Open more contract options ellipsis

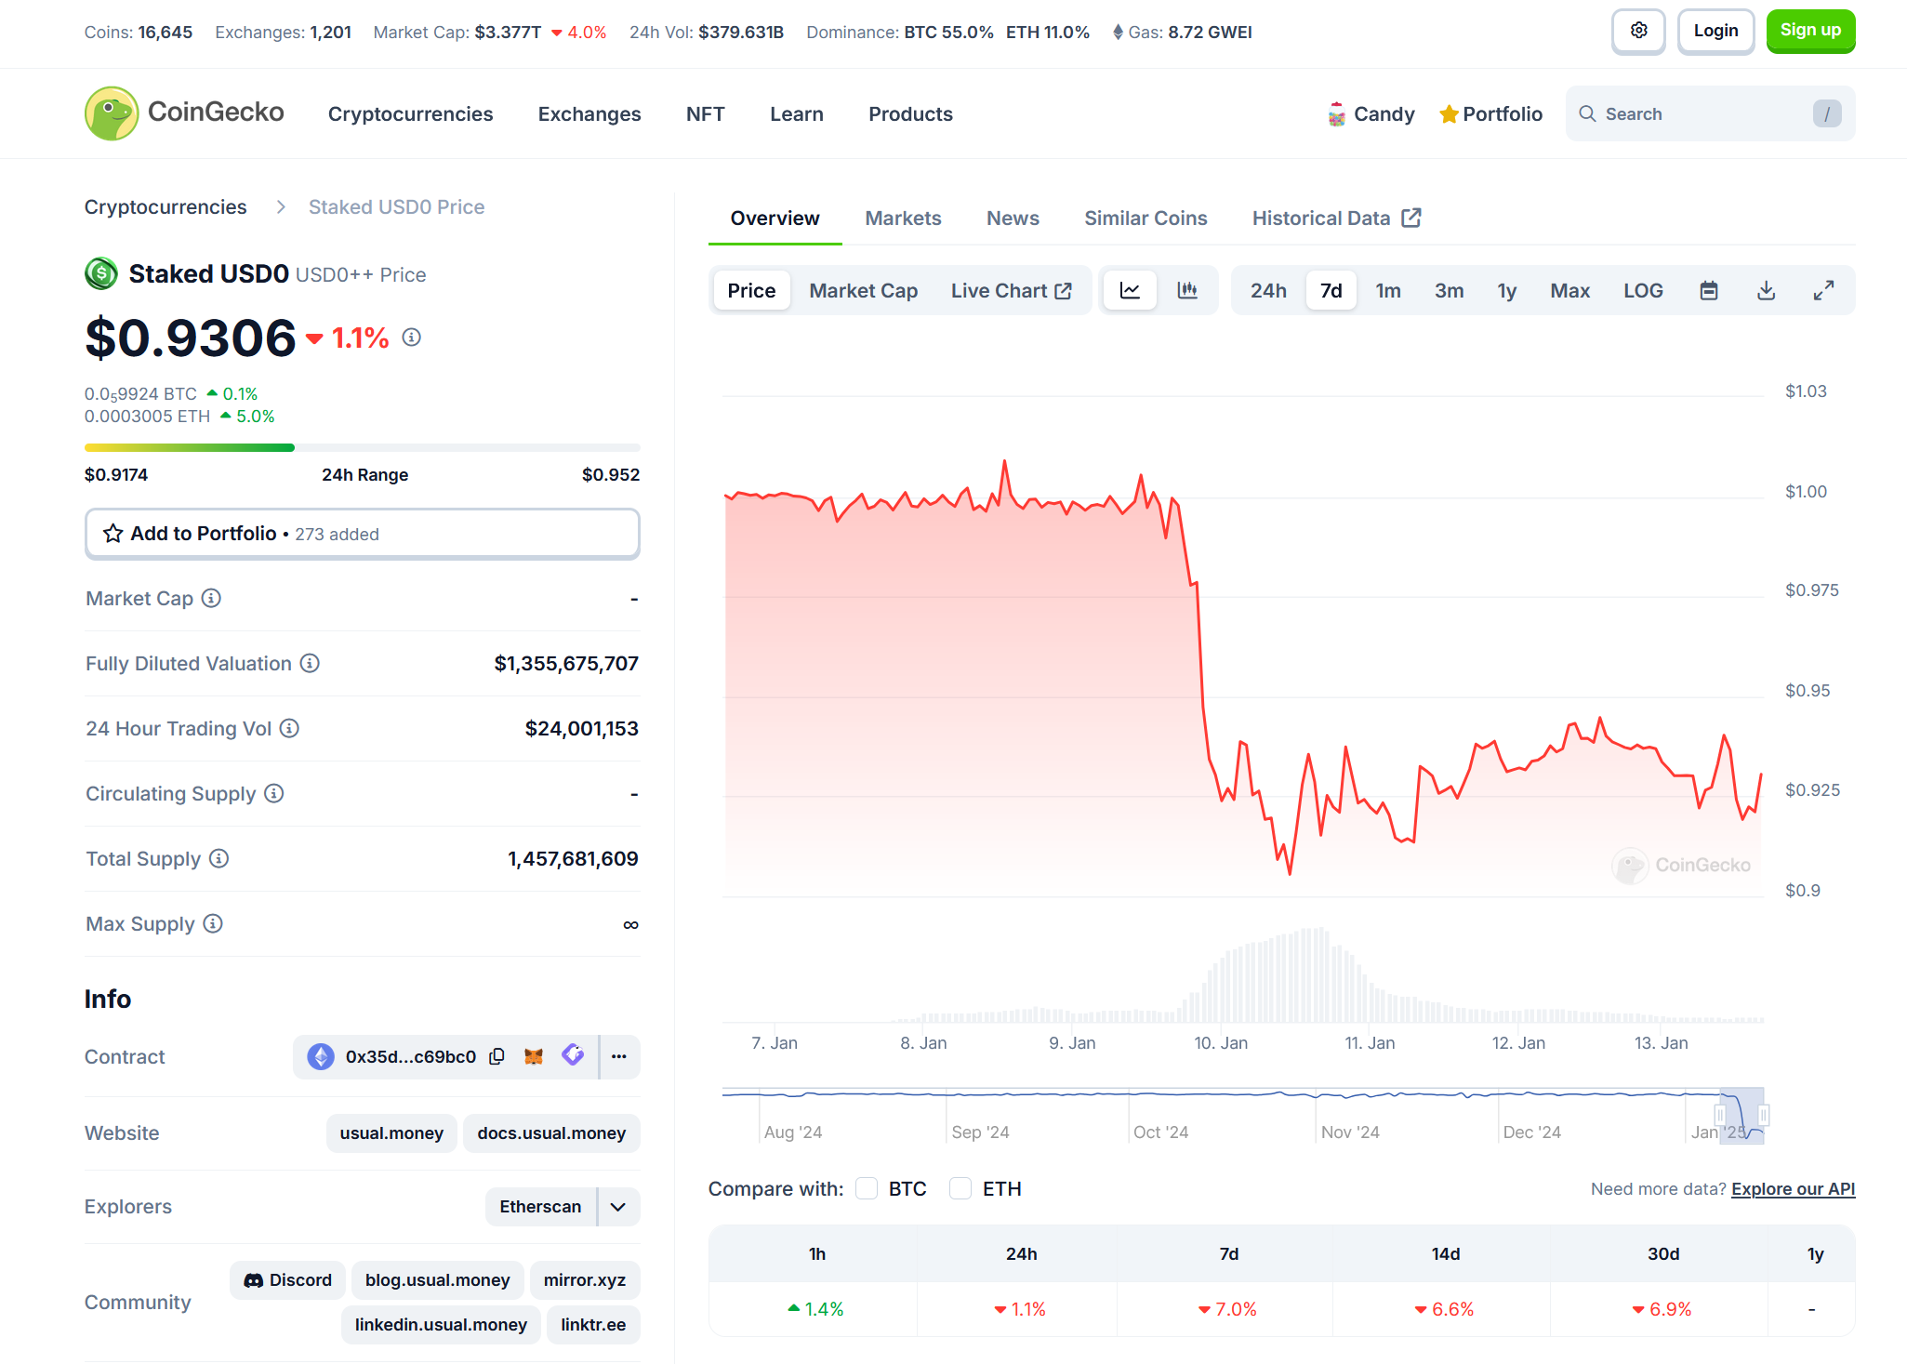(619, 1056)
